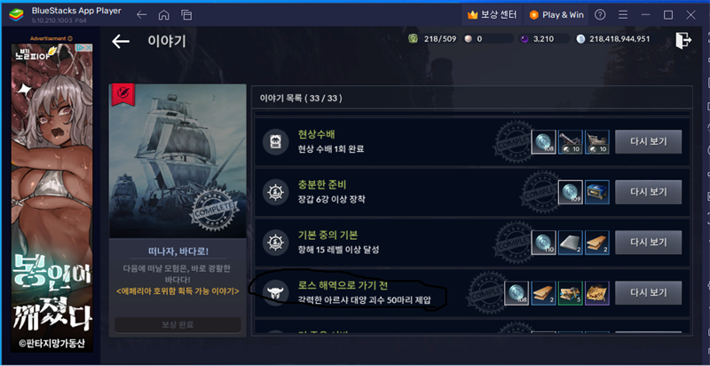Click 다시 보기 for 로스 해역으로 가기 전

[648, 292]
